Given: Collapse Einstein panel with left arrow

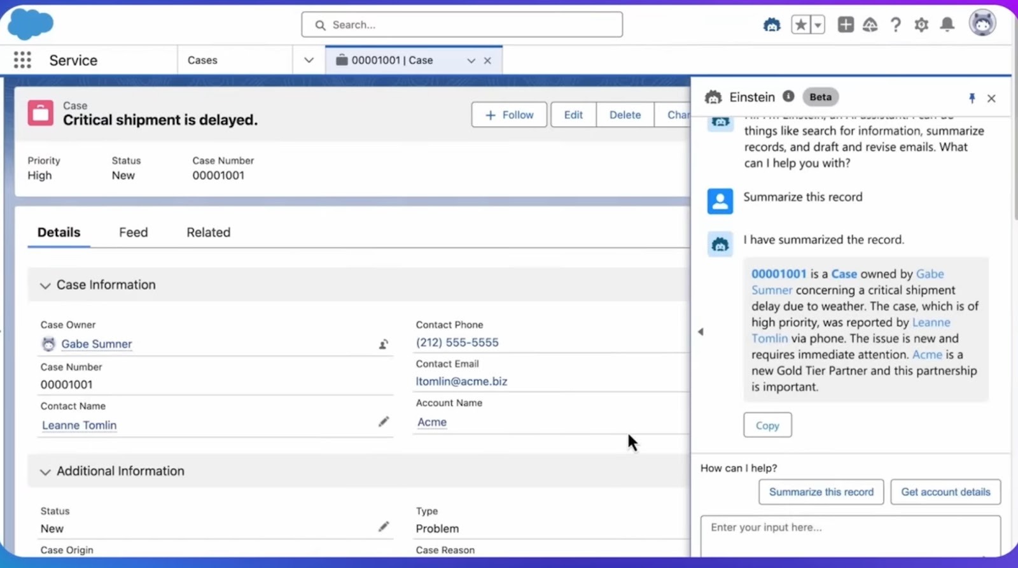Looking at the screenshot, I should pos(701,332).
